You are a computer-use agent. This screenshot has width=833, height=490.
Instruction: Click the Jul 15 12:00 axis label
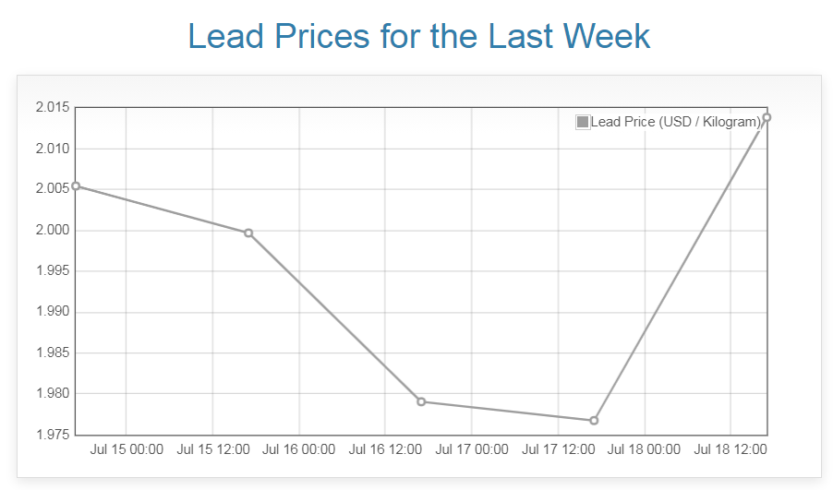[212, 449]
